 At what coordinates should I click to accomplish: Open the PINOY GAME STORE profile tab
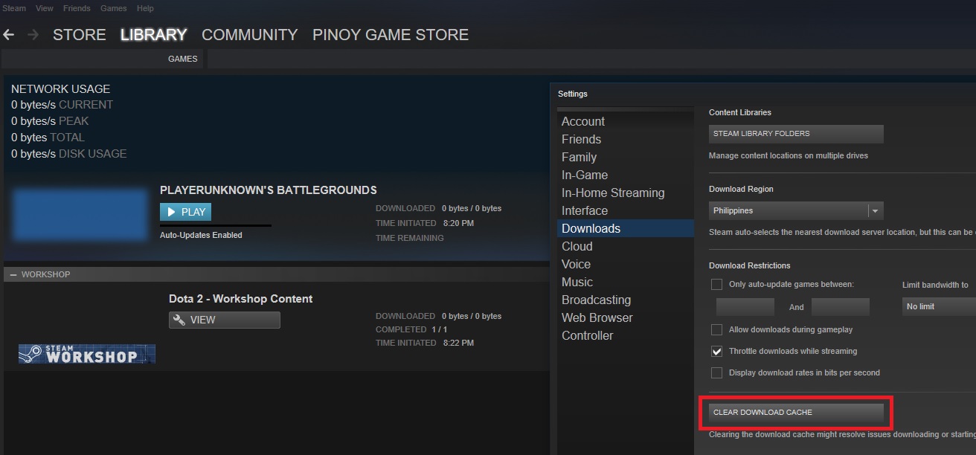click(x=391, y=35)
